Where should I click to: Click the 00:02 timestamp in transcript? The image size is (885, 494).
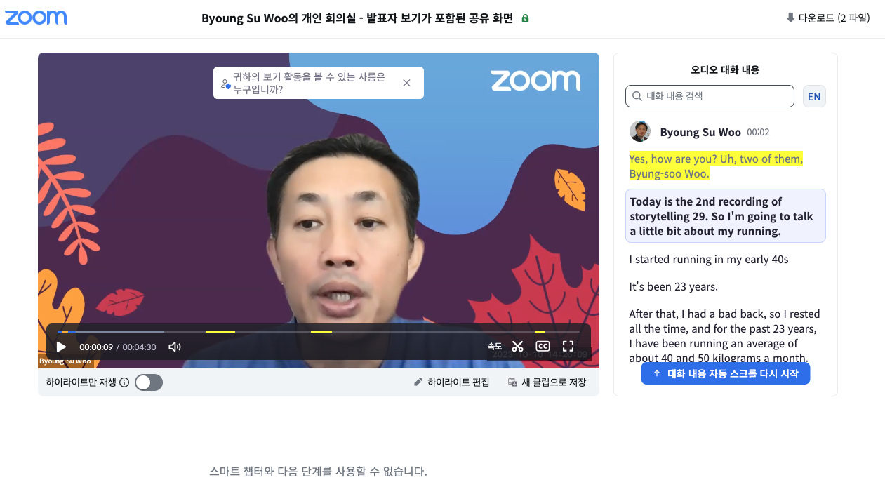click(758, 132)
